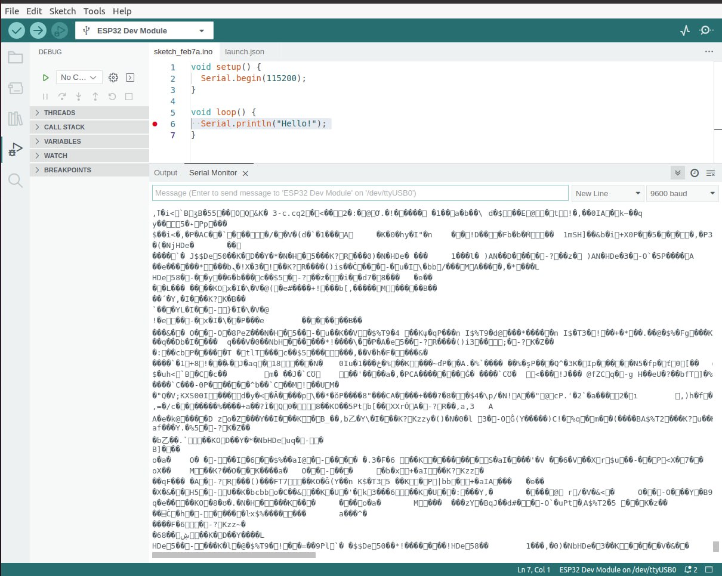Image resolution: width=722 pixels, height=576 pixels.
Task: Select the sketch_feb7a.ino tab
Action: tap(184, 52)
